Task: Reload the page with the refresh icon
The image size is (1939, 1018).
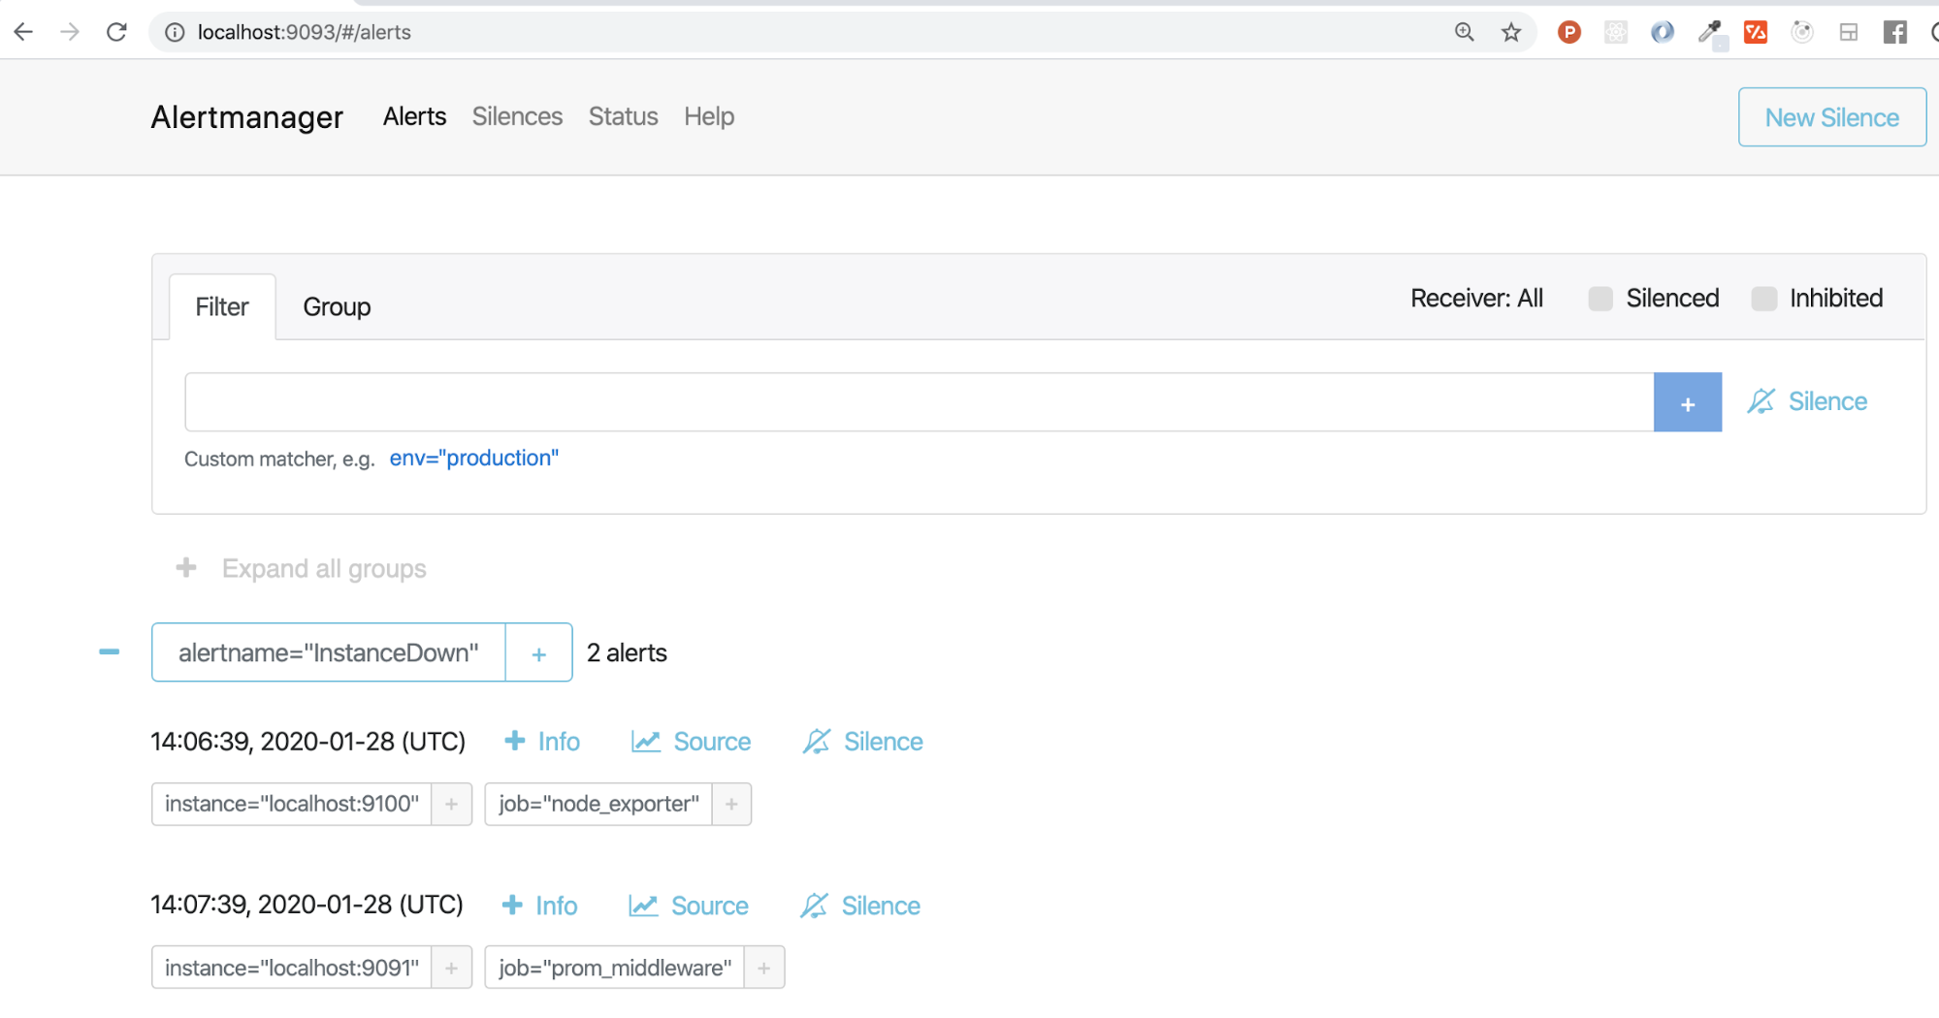Action: pyautogui.click(x=115, y=31)
